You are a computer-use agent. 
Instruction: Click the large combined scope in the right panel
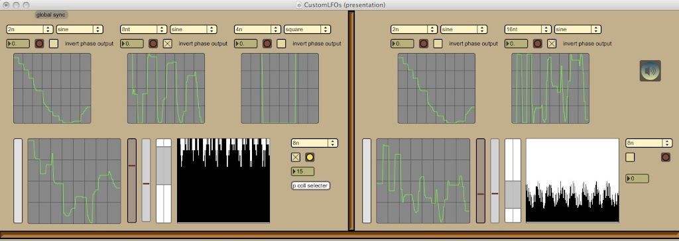423,181
